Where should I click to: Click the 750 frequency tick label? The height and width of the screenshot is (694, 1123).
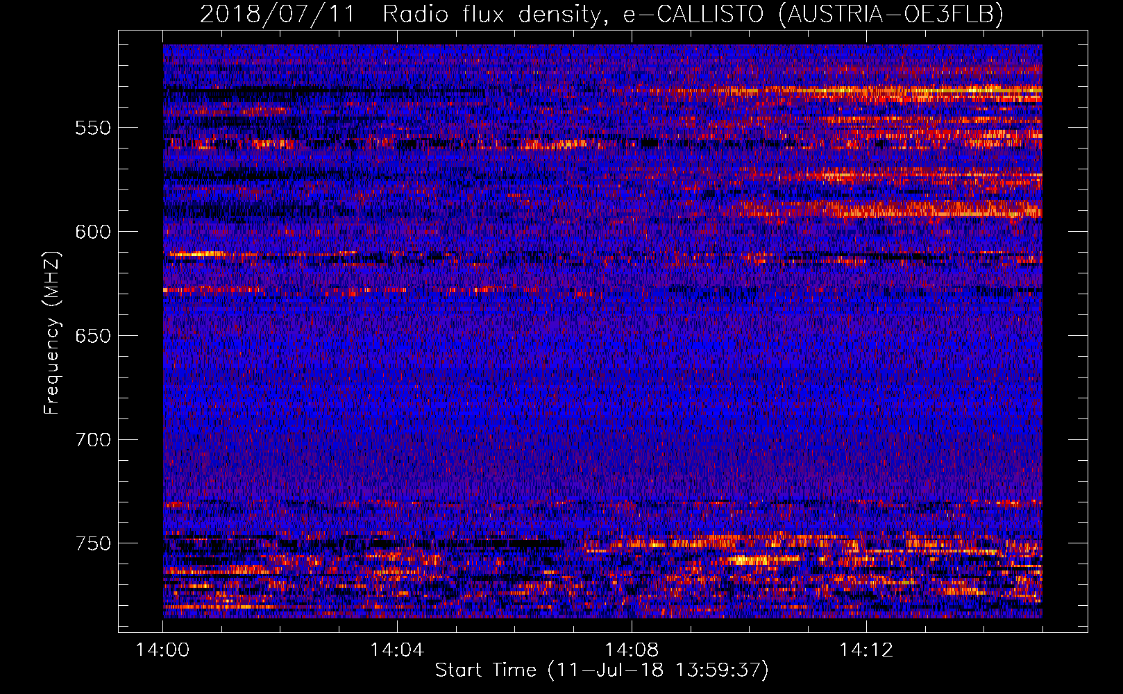(93, 543)
